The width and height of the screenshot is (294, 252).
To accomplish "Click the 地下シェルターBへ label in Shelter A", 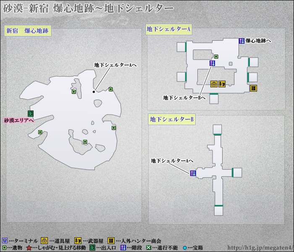I will 184,97.
